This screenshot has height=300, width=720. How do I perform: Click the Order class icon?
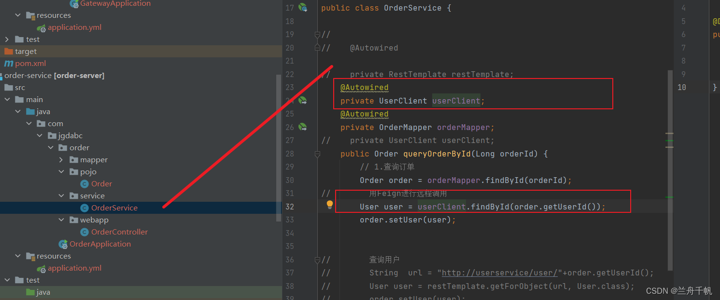pos(85,184)
